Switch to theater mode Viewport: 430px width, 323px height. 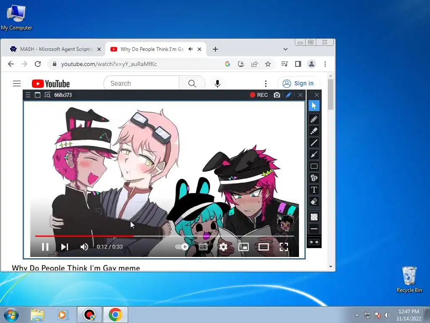[264, 246]
